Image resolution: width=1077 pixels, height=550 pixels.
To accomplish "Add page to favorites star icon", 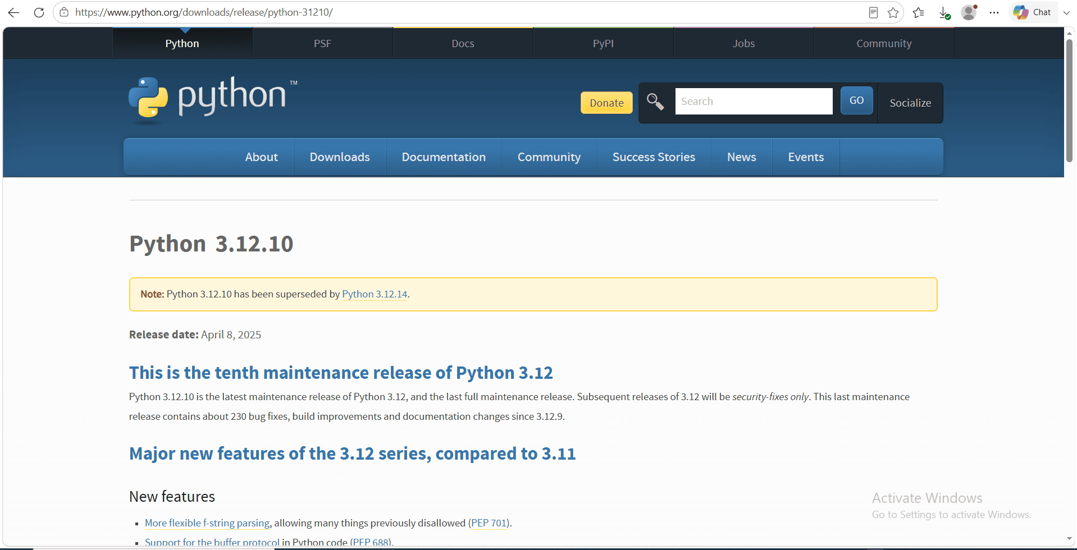I will click(x=893, y=12).
